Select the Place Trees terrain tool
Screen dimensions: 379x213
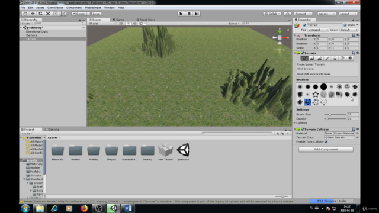[335, 58]
